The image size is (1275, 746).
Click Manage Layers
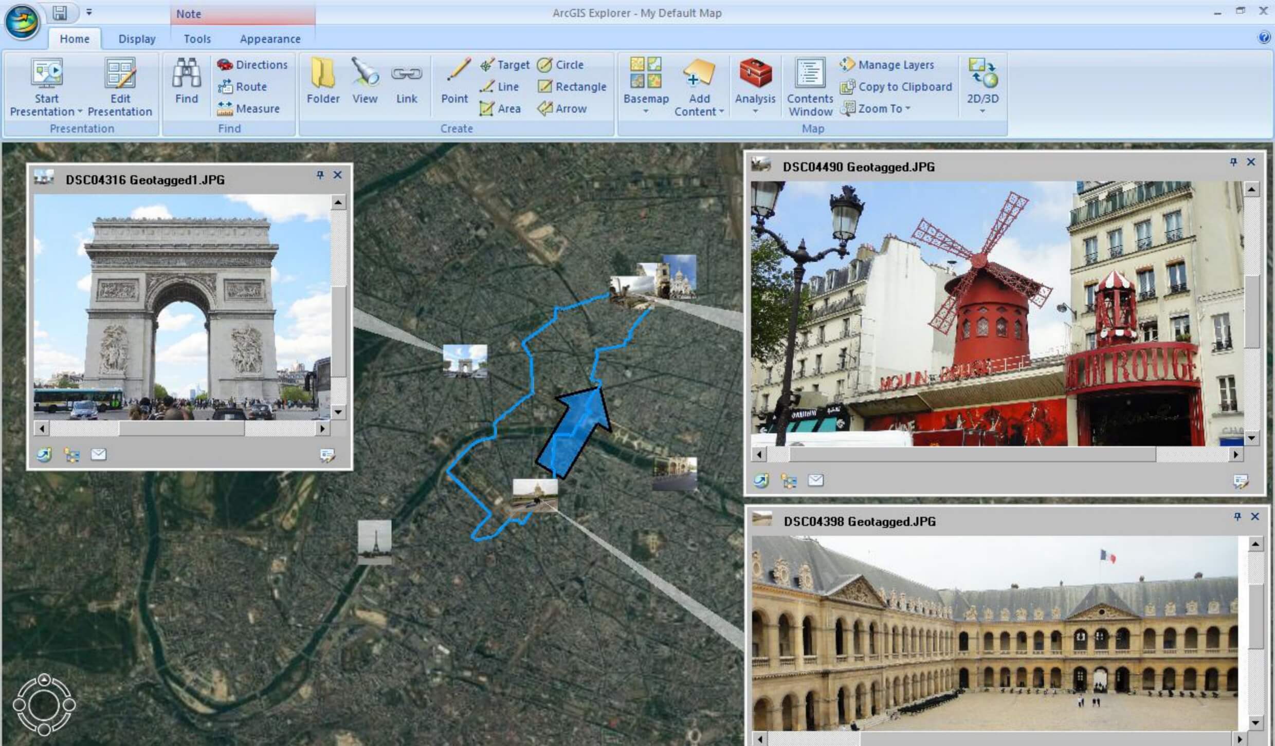click(887, 65)
